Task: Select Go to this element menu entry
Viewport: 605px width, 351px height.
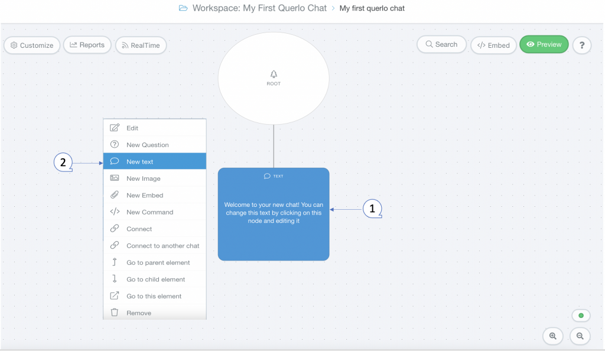Action: (155, 296)
